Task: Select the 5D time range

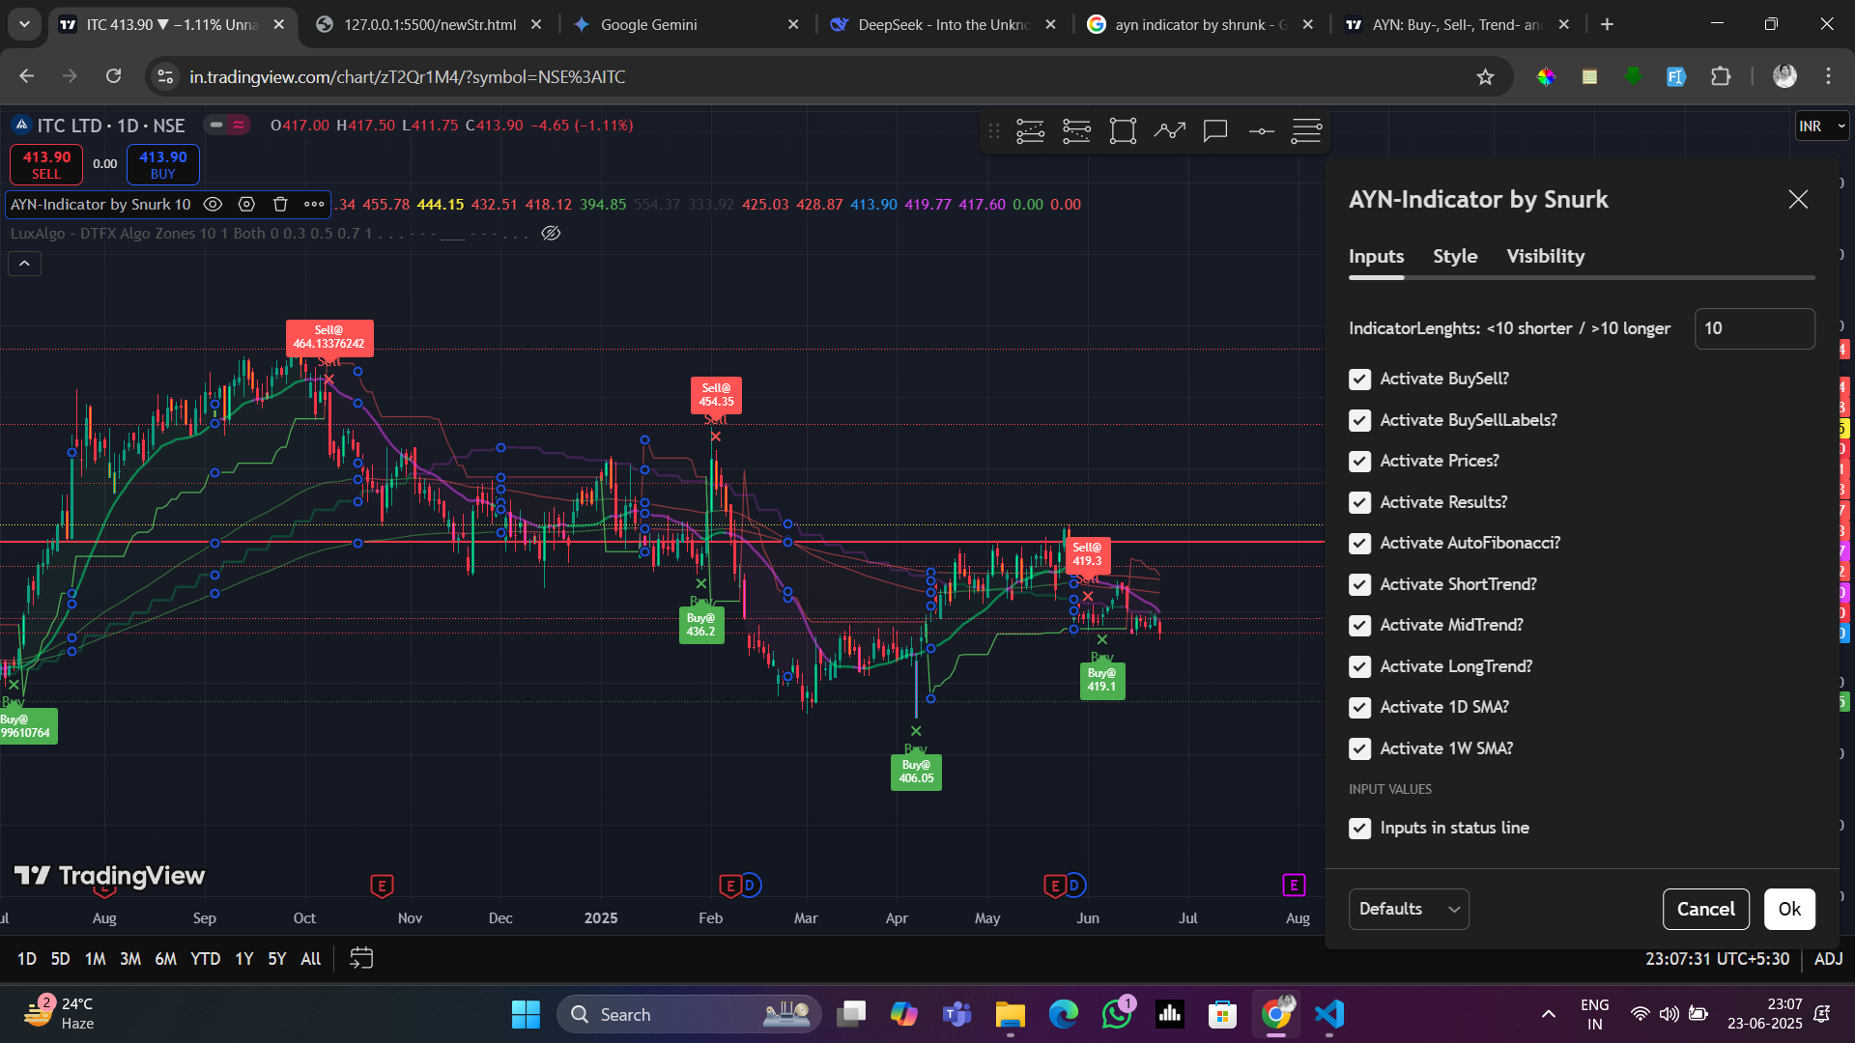Action: click(x=60, y=959)
